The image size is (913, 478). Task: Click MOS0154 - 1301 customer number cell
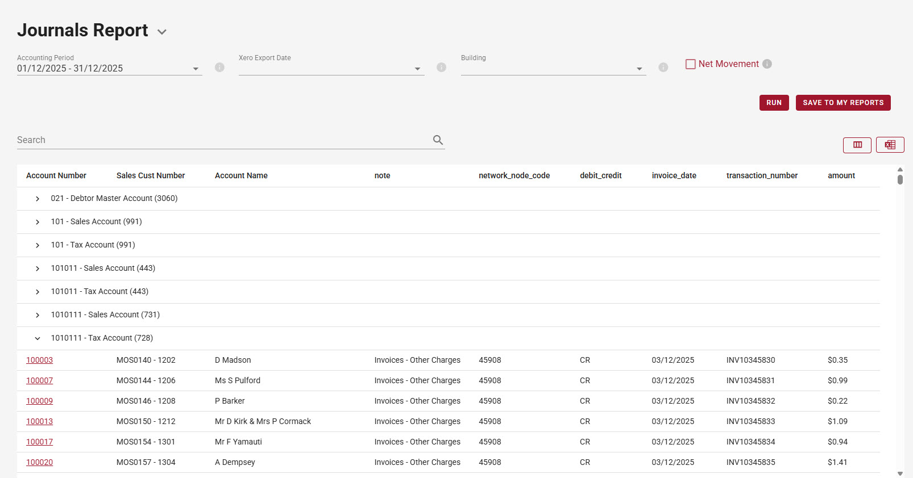pyautogui.click(x=146, y=442)
